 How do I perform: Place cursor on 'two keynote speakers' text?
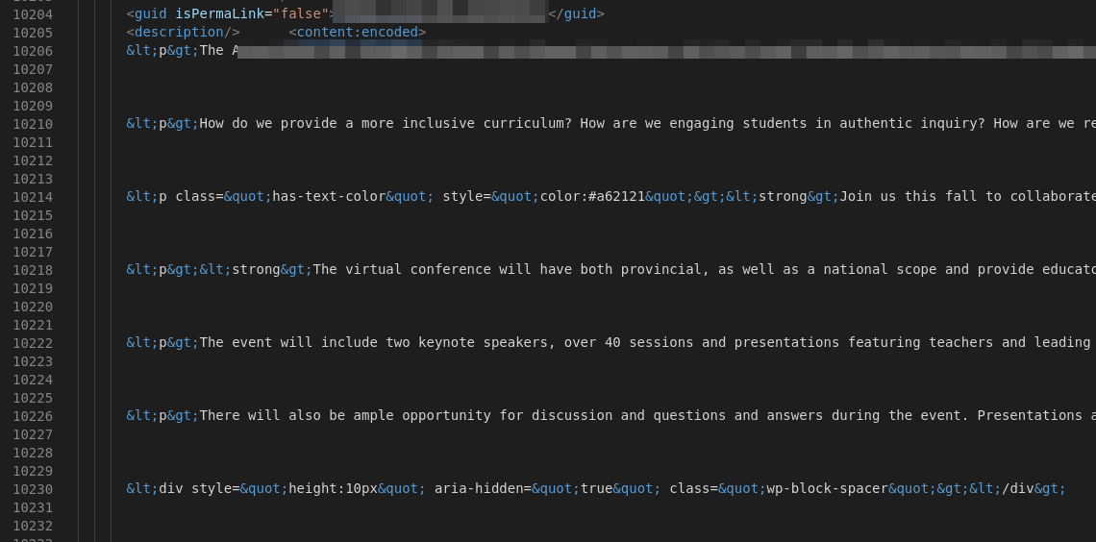tap(466, 342)
